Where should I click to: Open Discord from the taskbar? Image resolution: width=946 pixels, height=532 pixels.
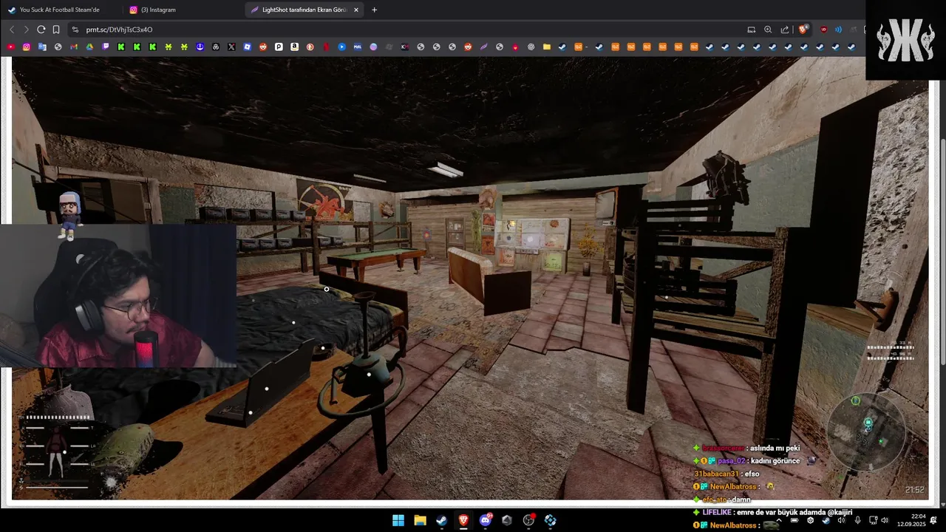point(486,520)
